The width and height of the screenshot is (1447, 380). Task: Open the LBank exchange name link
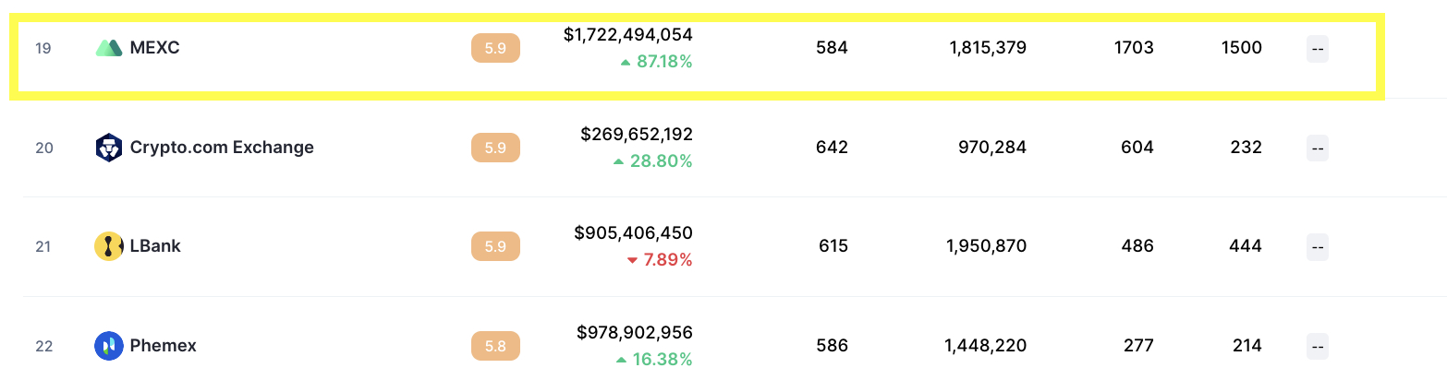click(x=155, y=246)
